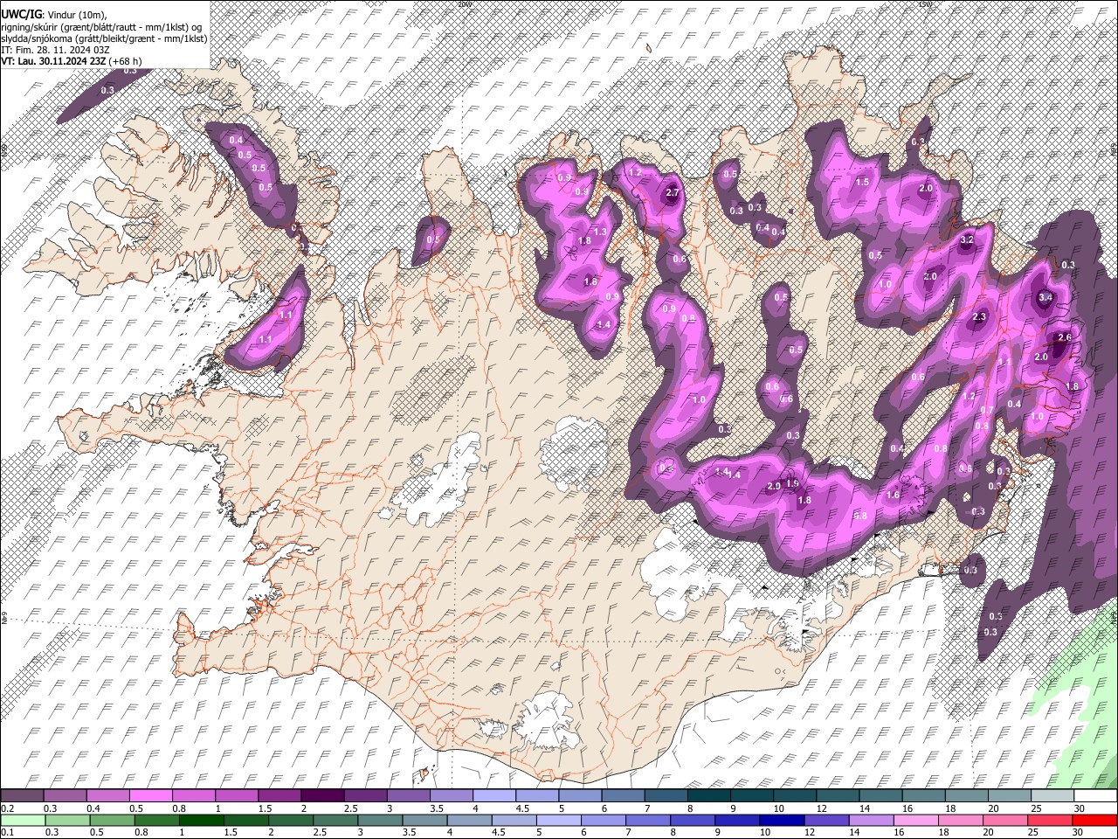Select the palest green rain swatch labeled 0.1
The width and height of the screenshot is (1118, 839).
click(x=23, y=820)
